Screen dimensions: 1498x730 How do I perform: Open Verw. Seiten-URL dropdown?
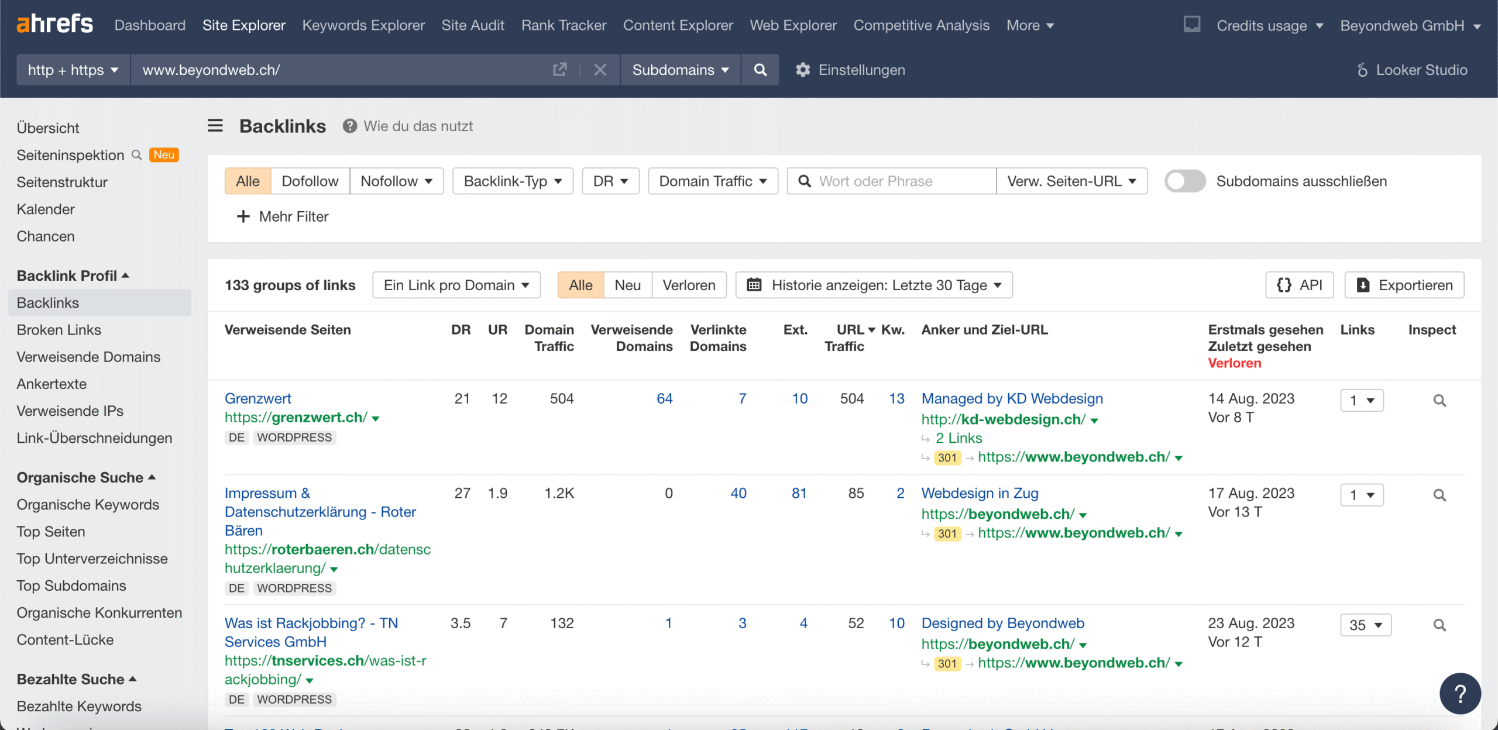point(1071,181)
